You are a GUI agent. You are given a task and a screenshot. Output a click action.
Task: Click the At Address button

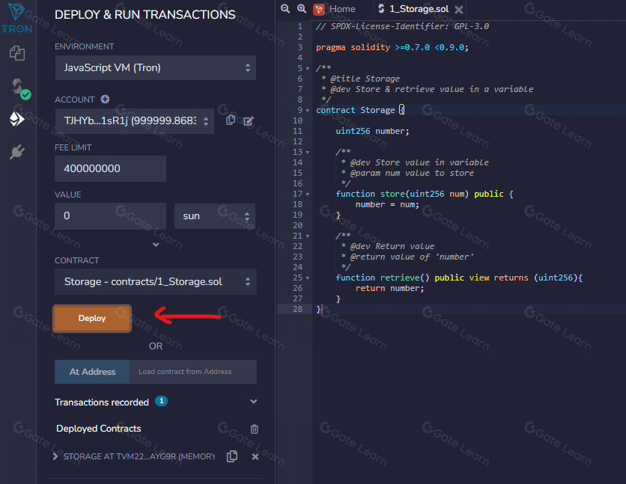(x=92, y=372)
